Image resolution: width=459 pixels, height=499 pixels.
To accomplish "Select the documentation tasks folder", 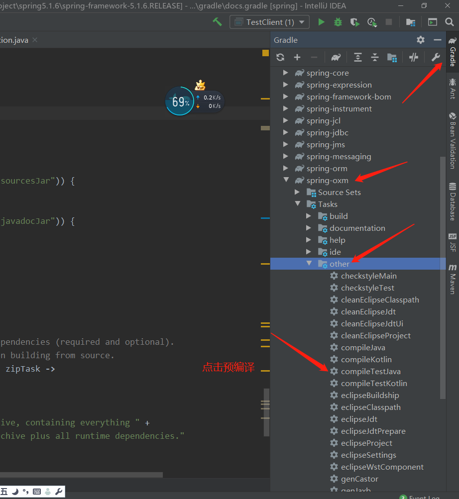I will 357,228.
